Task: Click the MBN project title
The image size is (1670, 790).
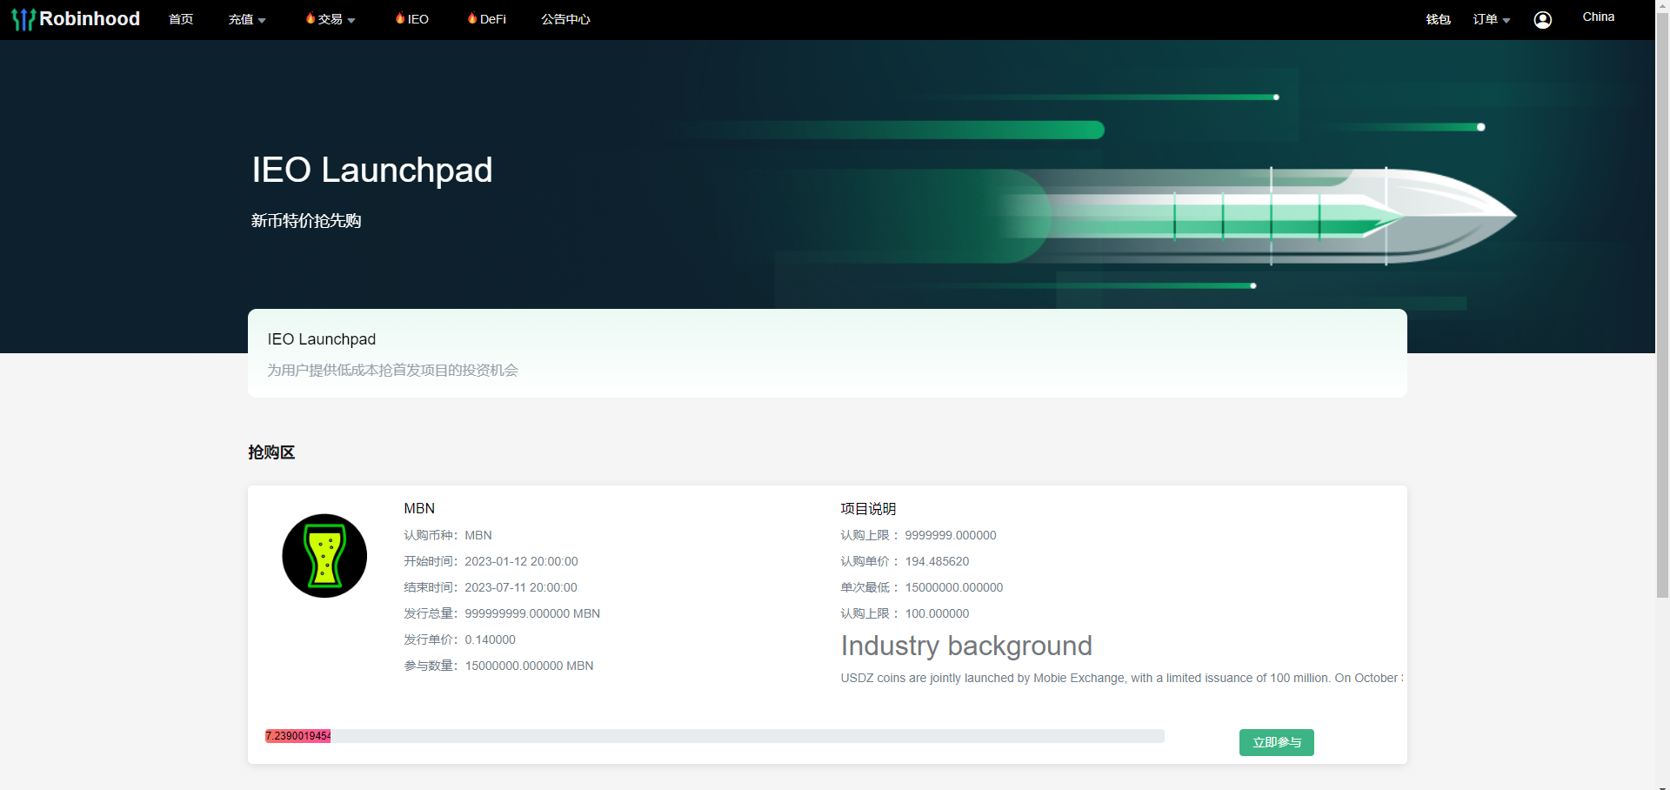Action: click(x=419, y=508)
